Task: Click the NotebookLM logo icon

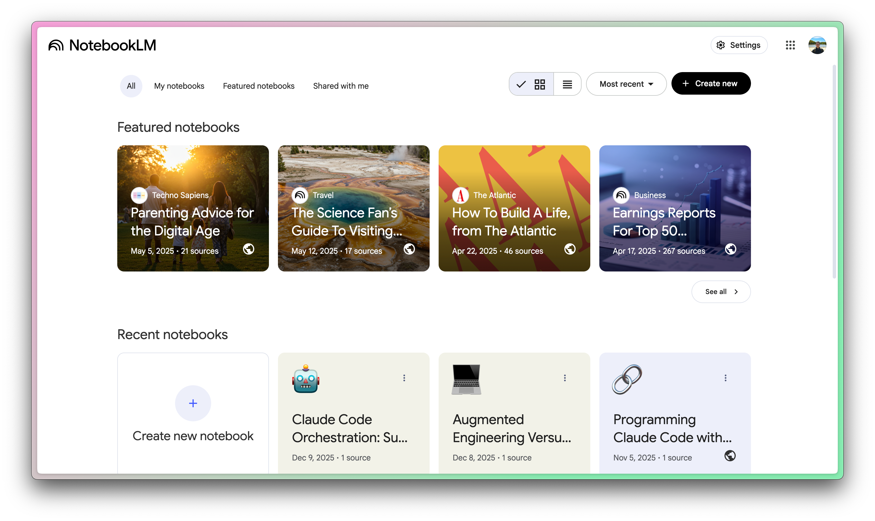Action: click(56, 45)
